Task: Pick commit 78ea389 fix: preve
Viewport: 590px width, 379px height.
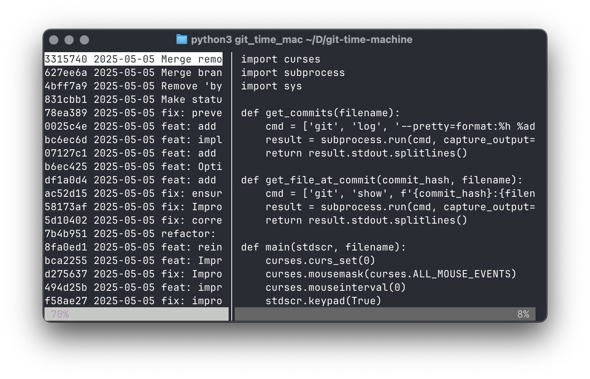Action: [133, 113]
